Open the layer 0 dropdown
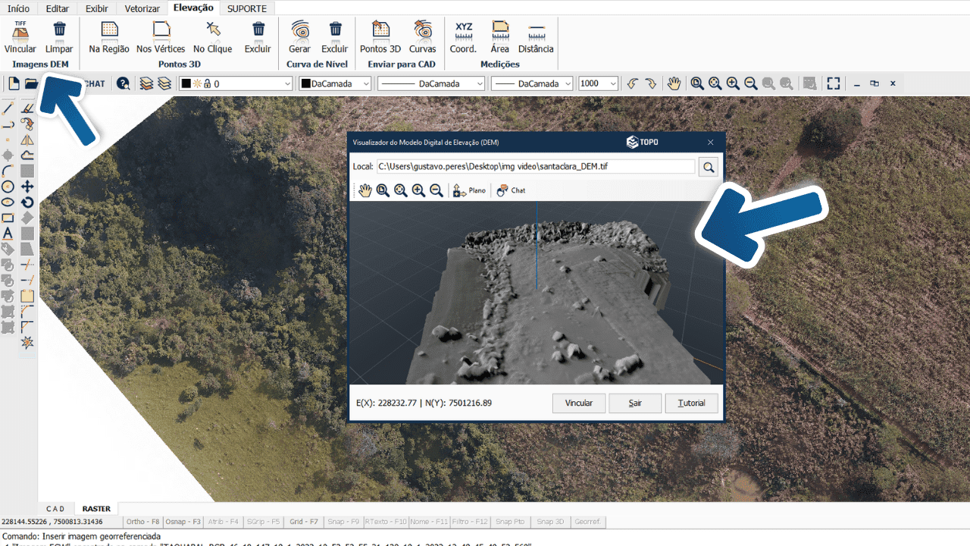 (235, 83)
